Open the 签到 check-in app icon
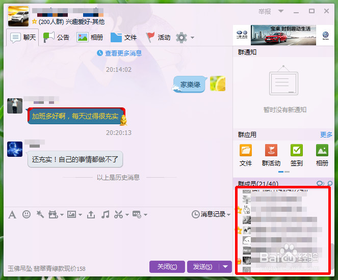 point(297,155)
